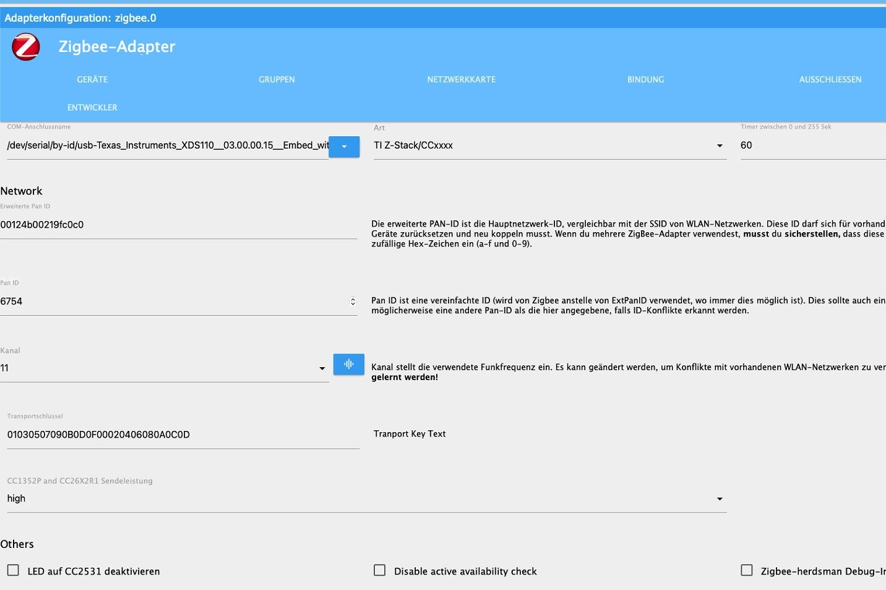Viewport: 886px width, 590px height.
Task: Click the Zigbee-Adapter heading text
Action: point(117,47)
